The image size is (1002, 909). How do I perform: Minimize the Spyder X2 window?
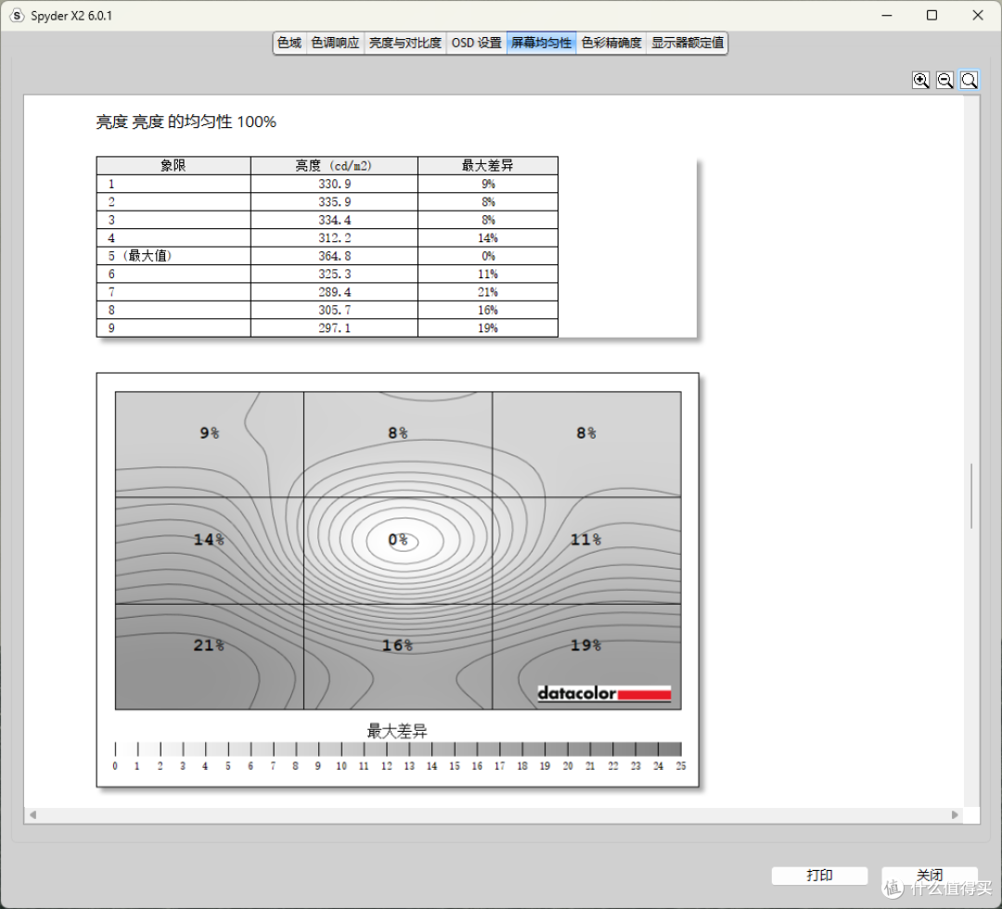point(886,16)
